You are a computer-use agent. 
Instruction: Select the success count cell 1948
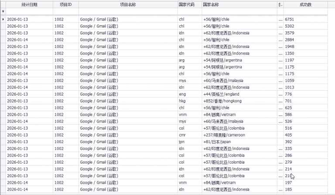(305, 47)
